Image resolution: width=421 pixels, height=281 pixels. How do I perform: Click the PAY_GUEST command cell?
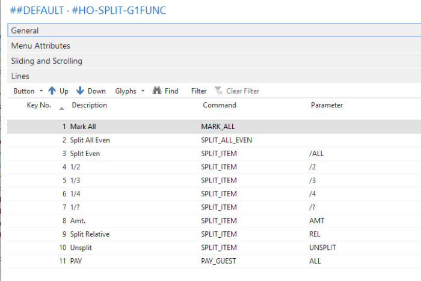pyautogui.click(x=220, y=261)
